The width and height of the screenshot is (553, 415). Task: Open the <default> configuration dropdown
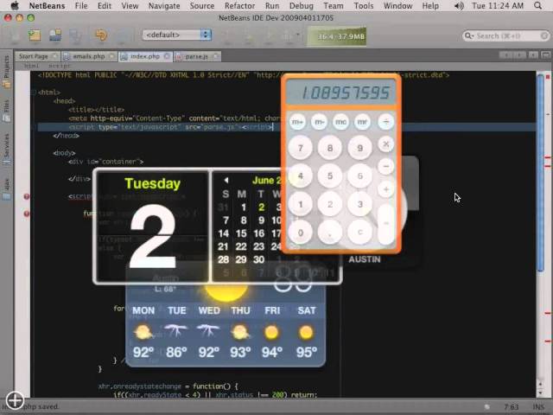click(x=176, y=35)
